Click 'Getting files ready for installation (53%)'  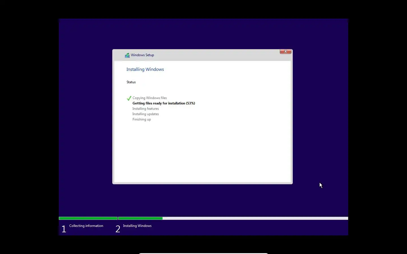[x=164, y=103]
